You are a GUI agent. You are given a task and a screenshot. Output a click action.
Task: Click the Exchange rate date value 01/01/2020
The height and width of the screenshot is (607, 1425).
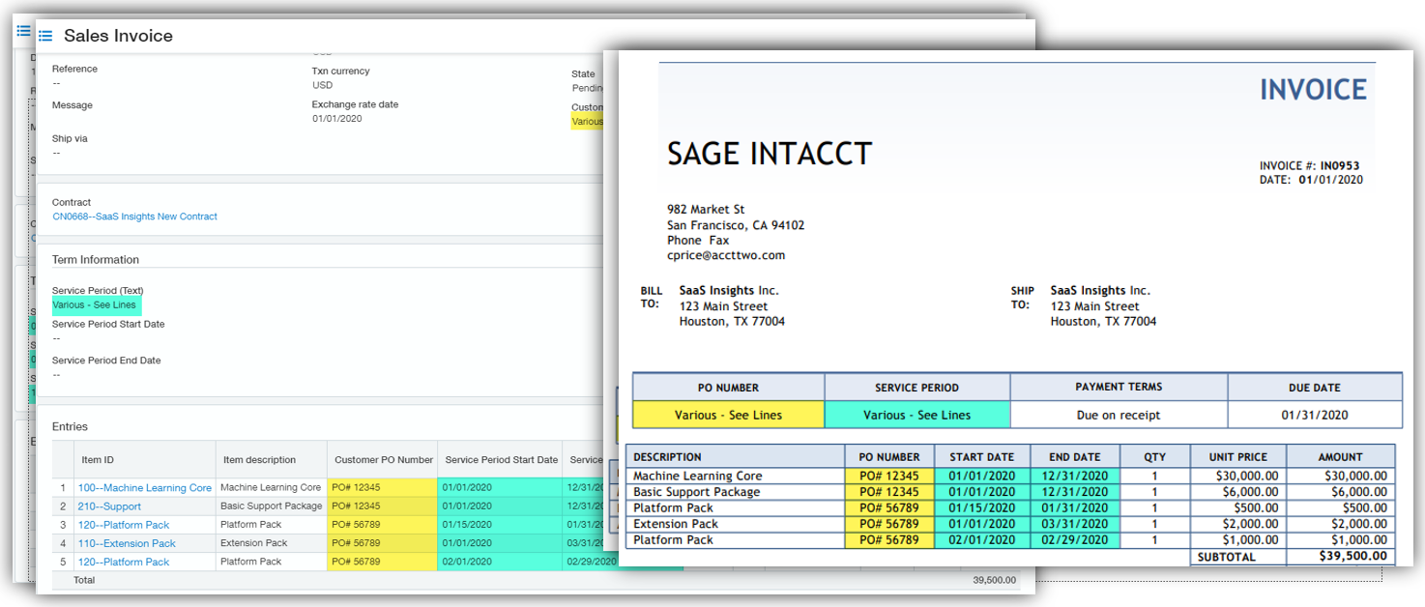click(336, 119)
